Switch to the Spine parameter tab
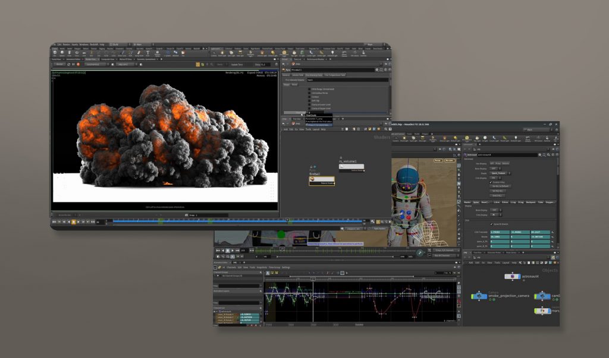609x358 pixels. click(x=476, y=202)
